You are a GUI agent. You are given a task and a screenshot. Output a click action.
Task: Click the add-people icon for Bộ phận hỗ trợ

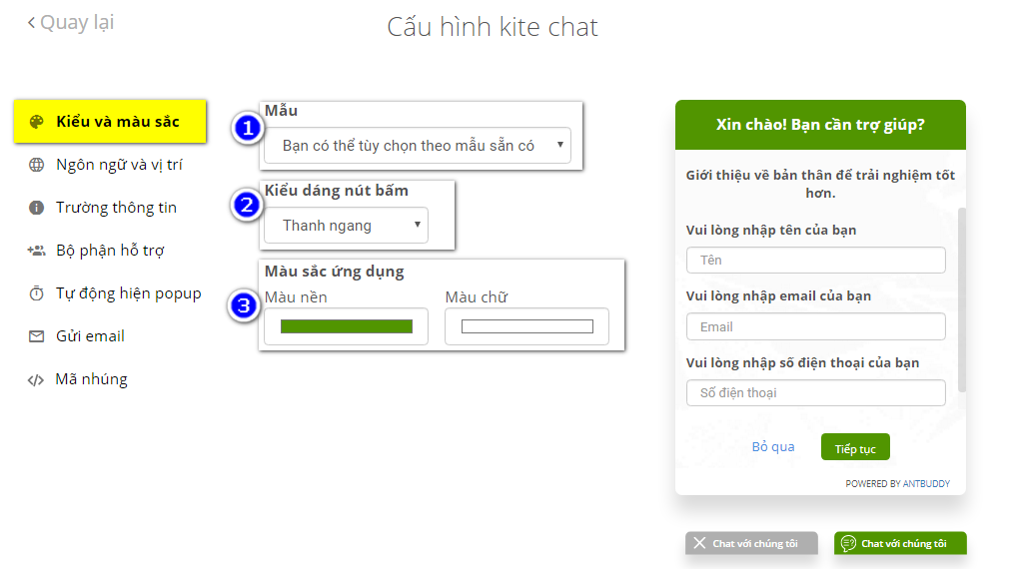click(x=36, y=251)
